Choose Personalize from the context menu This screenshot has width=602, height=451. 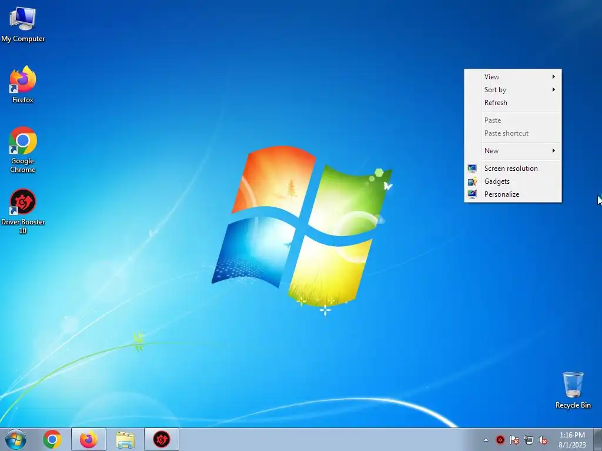click(x=513, y=194)
